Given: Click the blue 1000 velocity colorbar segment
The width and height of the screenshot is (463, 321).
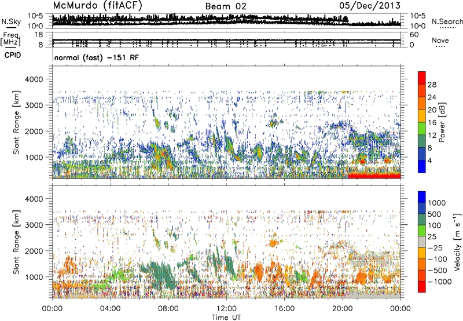Looking at the screenshot, I should (422, 197).
